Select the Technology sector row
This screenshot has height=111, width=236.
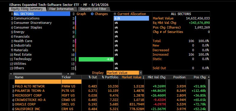pos(23,59)
